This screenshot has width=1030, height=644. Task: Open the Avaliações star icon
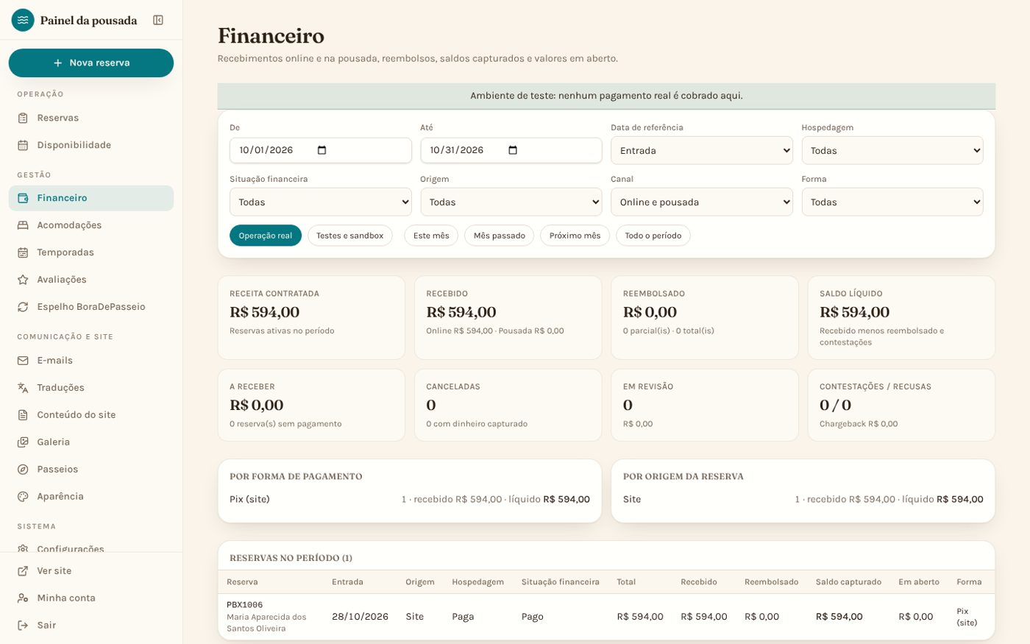click(x=23, y=280)
